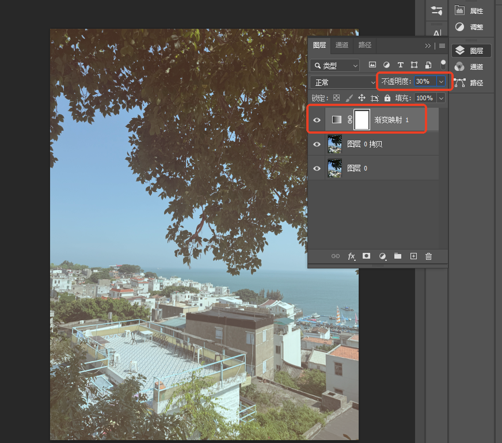This screenshot has height=443, width=502.
Task: Hide the 渐变映射 1 layer
Action: point(317,120)
